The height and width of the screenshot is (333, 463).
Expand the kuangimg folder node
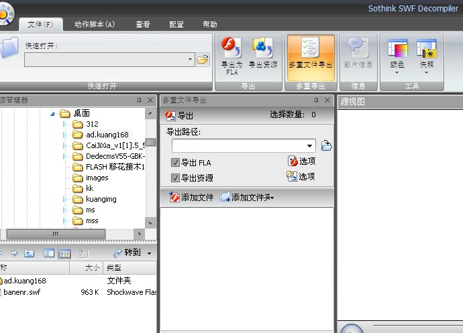tap(64, 200)
